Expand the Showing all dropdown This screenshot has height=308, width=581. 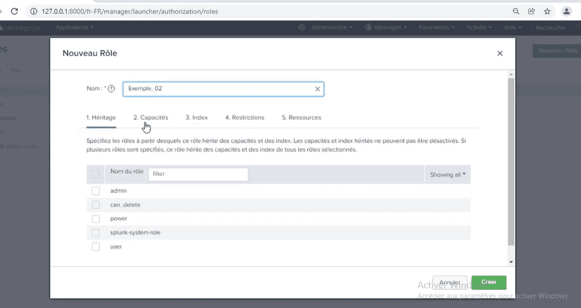point(447,174)
